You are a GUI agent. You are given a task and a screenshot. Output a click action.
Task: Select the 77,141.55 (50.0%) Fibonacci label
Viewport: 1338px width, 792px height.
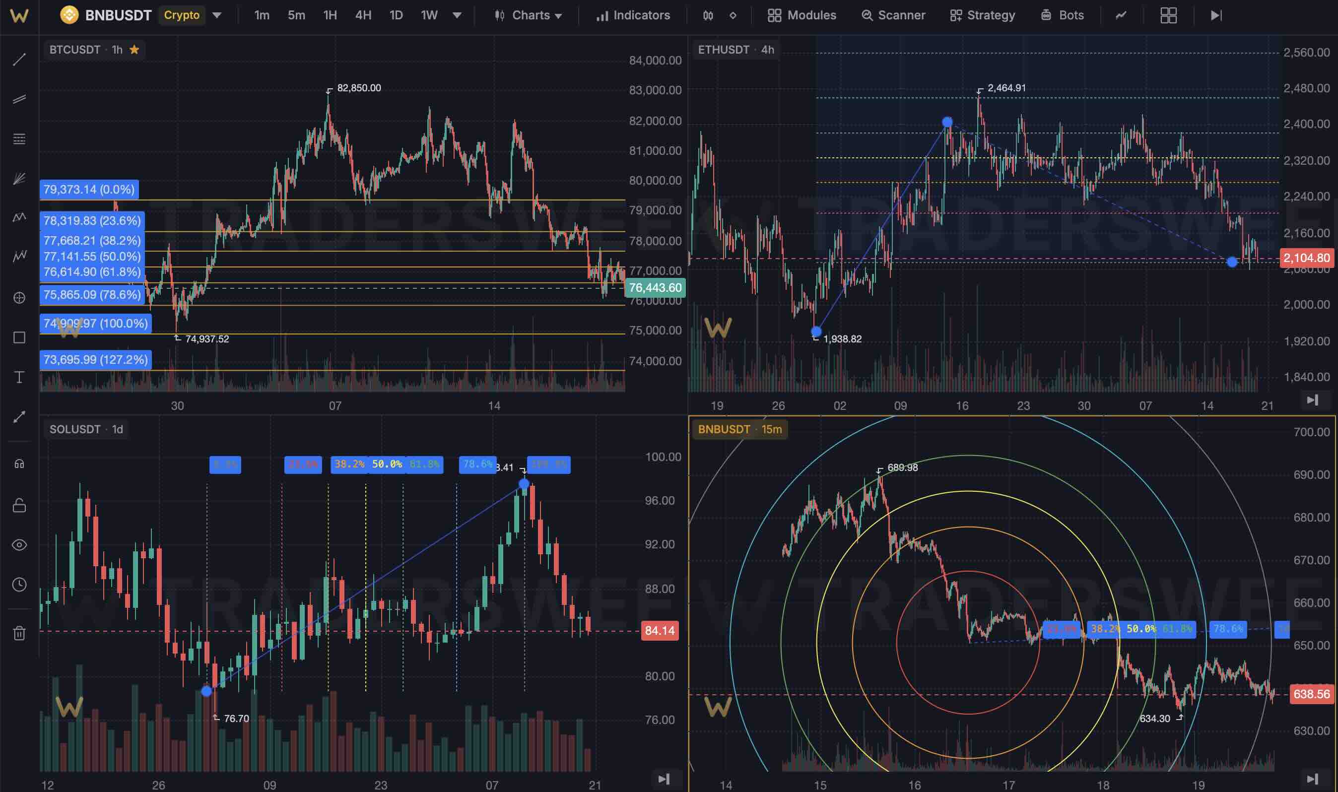click(x=92, y=257)
